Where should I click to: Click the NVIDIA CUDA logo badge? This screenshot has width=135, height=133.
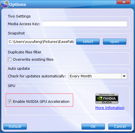pyautogui.click(x=107, y=99)
